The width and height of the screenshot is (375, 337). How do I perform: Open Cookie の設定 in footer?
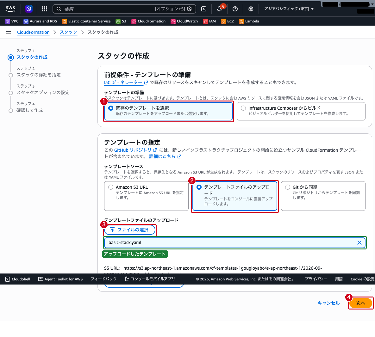363,279
